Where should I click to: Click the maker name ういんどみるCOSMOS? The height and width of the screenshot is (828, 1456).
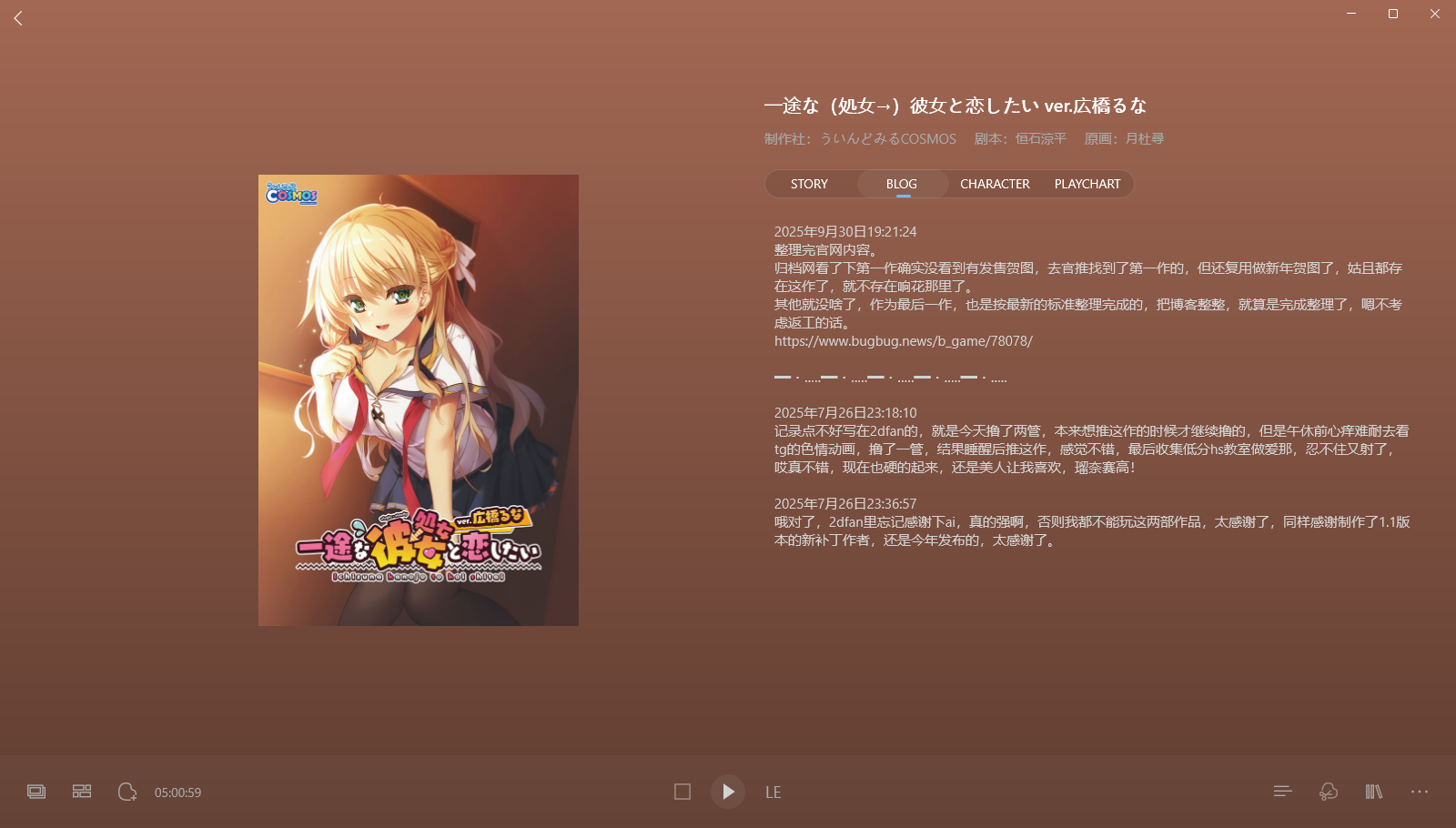click(x=887, y=139)
